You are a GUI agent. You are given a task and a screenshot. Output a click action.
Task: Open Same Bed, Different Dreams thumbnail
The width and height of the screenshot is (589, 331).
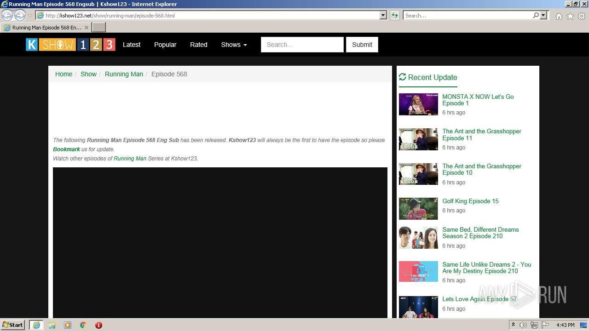point(418,238)
